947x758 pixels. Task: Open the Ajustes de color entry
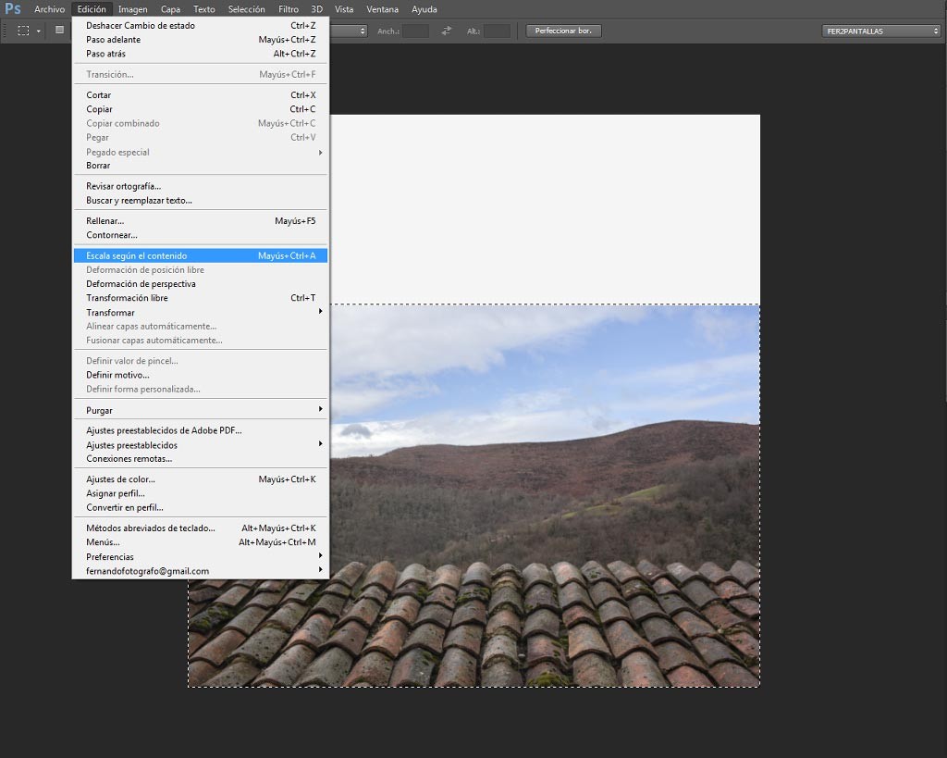(201, 478)
